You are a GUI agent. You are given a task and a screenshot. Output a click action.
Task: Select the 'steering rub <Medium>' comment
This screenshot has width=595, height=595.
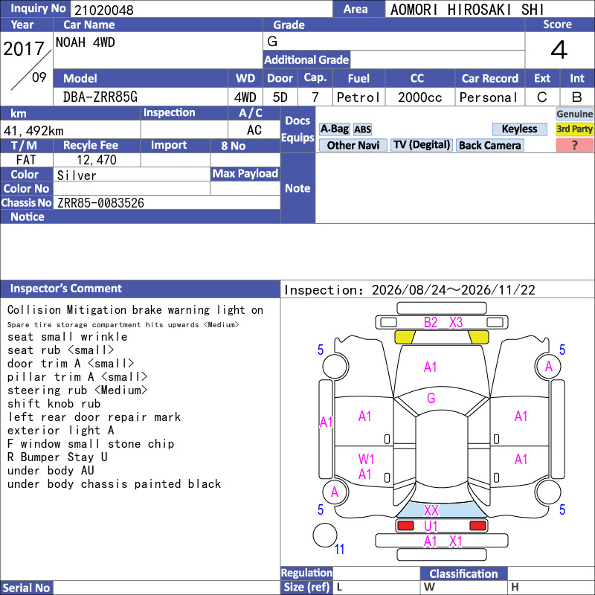click(x=77, y=390)
